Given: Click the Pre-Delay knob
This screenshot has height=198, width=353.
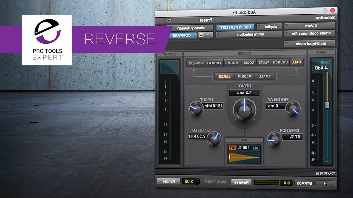Looking at the screenshot, I should (293, 108).
